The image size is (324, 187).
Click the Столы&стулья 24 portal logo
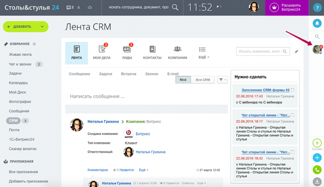[x=31, y=7]
